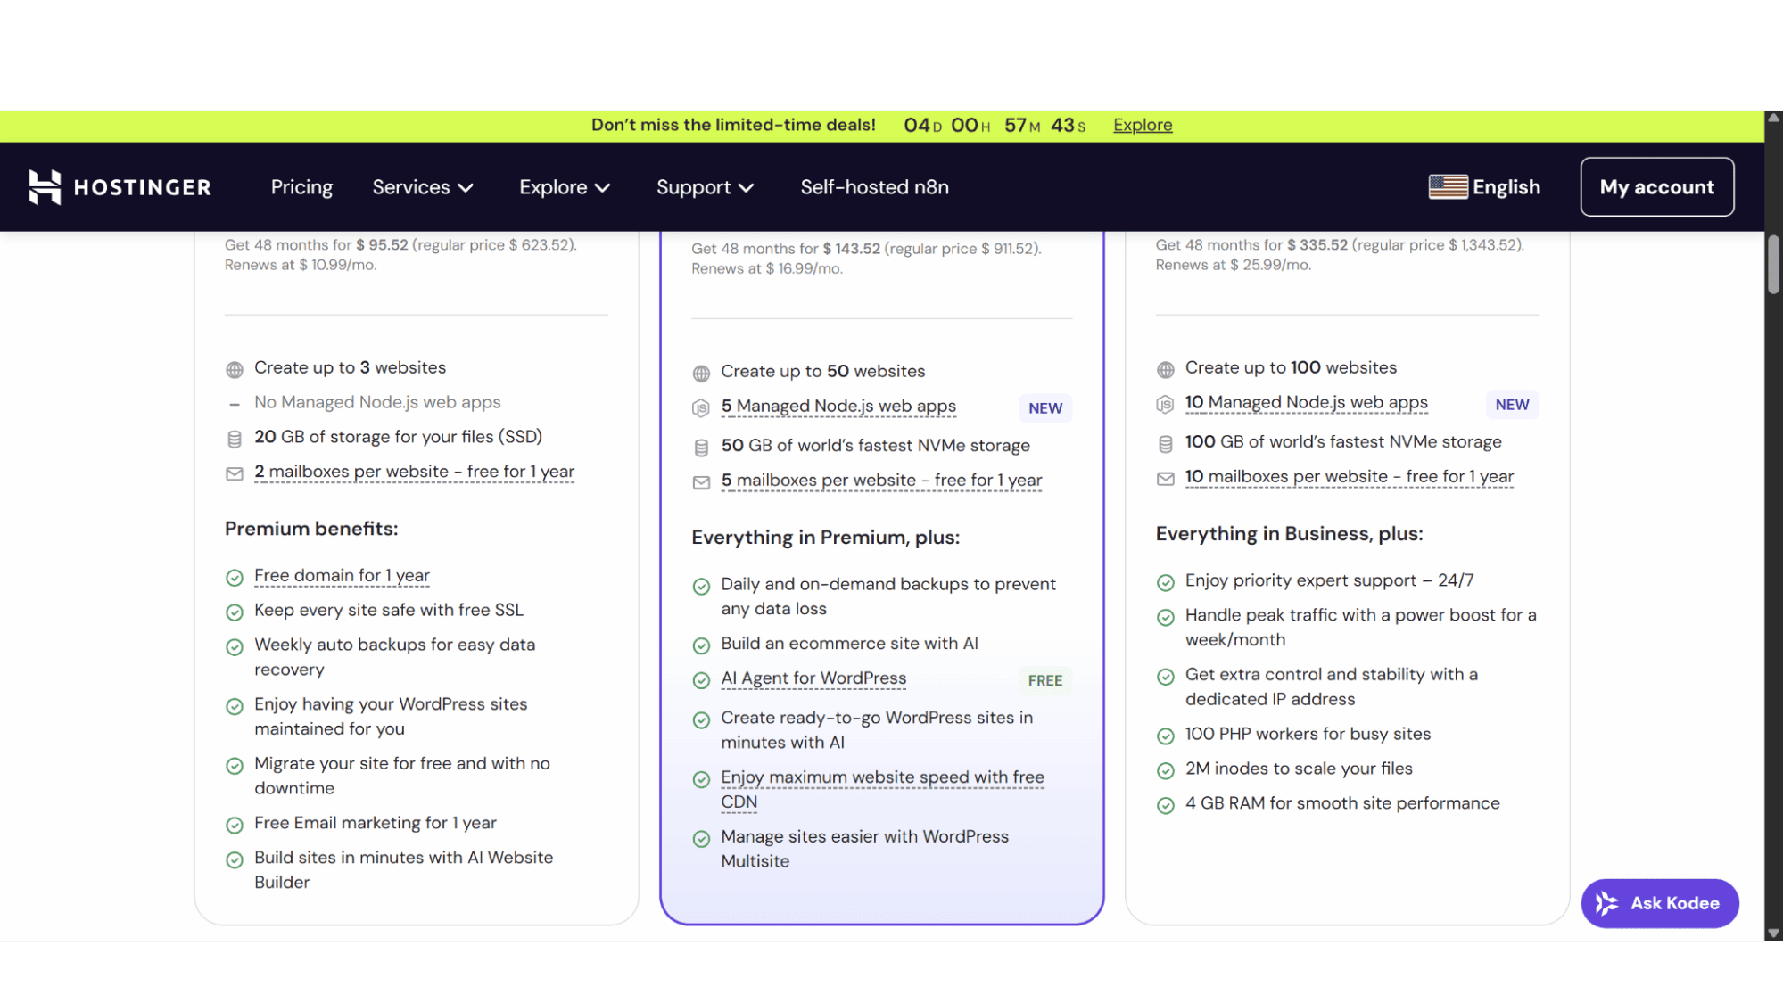Viewport: 1783px width, 1003px height.
Task: Click checkmark icon beside Build an ecommerce site with AI
Action: (x=701, y=645)
